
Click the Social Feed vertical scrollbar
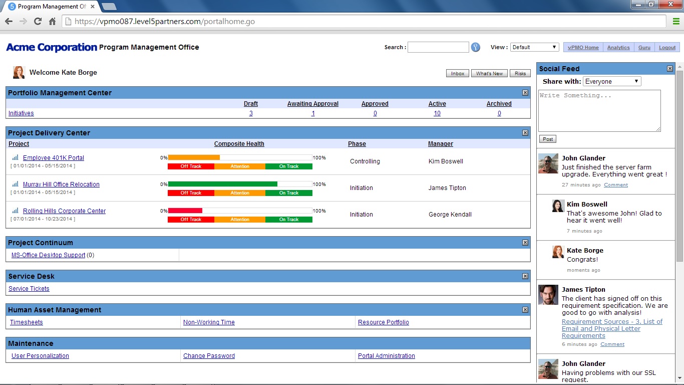pyautogui.click(x=679, y=165)
